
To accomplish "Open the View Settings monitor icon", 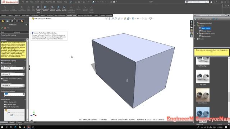I will pos(151,19).
